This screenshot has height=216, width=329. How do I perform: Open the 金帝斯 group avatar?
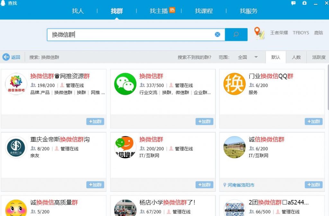pyautogui.click(x=16, y=147)
